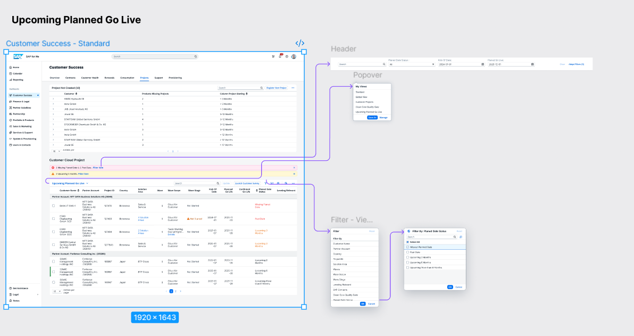The height and width of the screenshot is (336, 634).
Task: Open the Upcoming Planned Go Live view dropdown
Action: coord(87,183)
